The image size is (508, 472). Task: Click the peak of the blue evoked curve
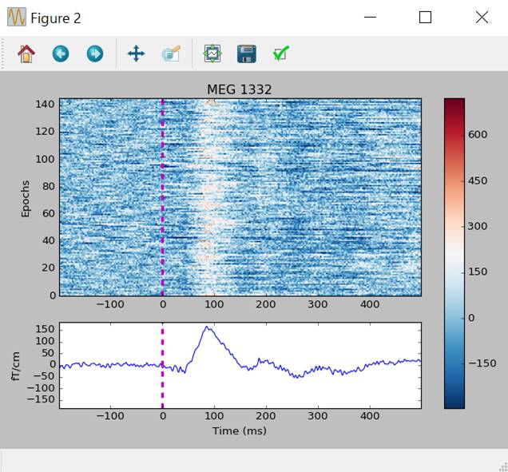point(207,327)
